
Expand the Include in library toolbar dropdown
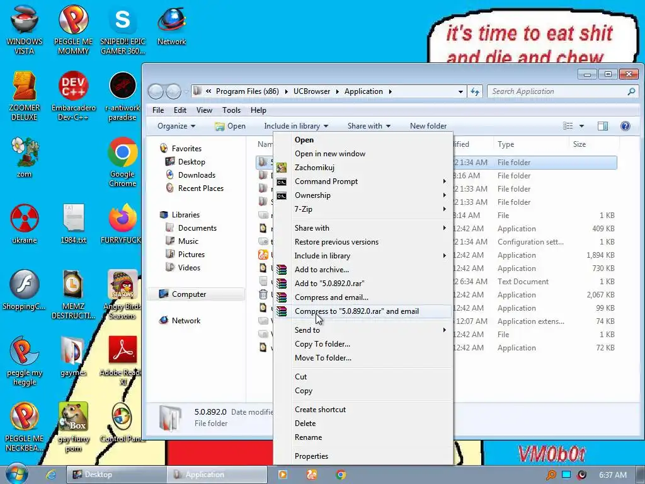296,126
